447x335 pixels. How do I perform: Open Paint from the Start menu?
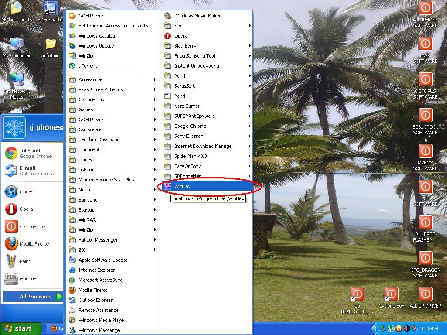pyautogui.click(x=32, y=261)
